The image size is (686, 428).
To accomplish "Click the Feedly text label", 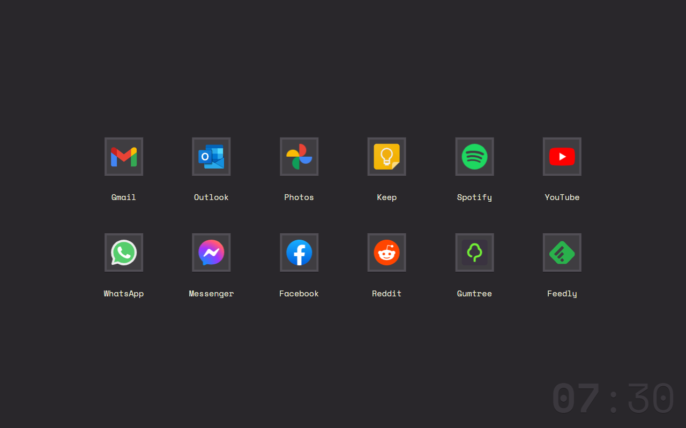I will pyautogui.click(x=562, y=293).
